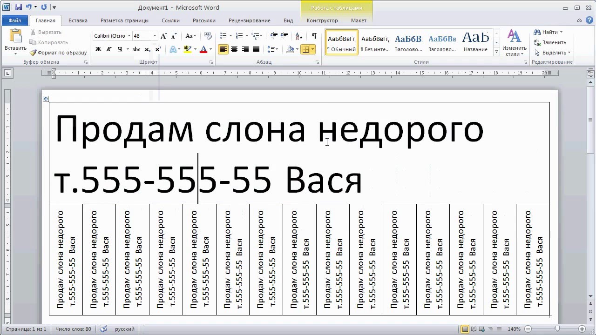
Task: Increase paragraph indent
Action: click(284, 36)
